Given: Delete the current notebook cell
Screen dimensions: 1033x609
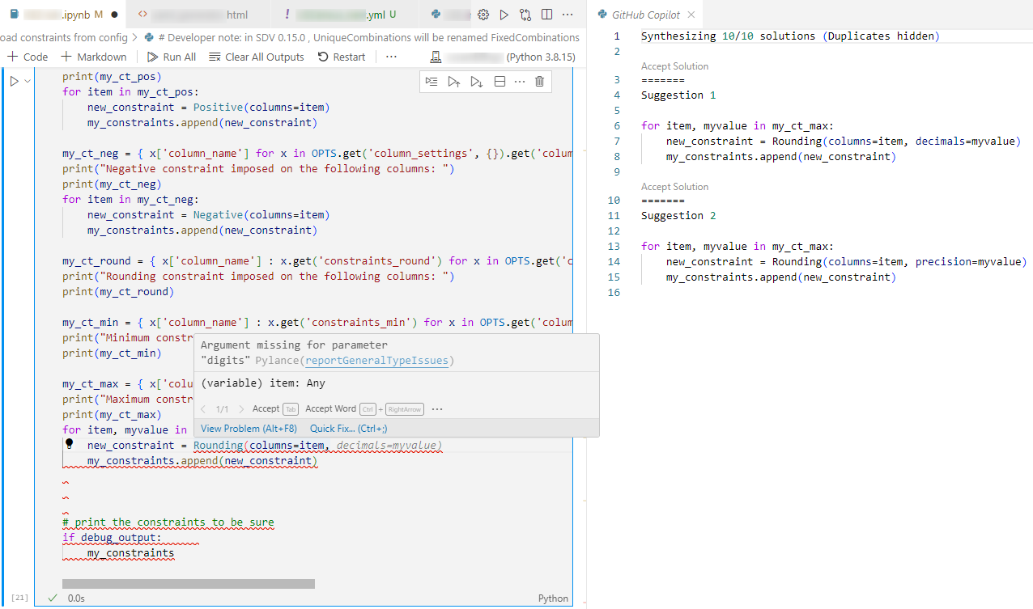Looking at the screenshot, I should [540, 82].
